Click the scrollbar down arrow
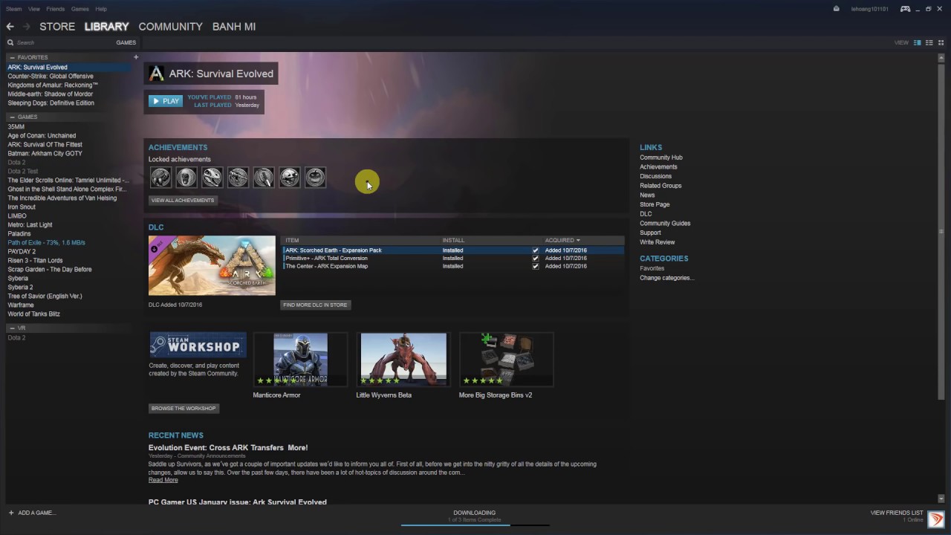This screenshot has width=951, height=535. (x=941, y=498)
